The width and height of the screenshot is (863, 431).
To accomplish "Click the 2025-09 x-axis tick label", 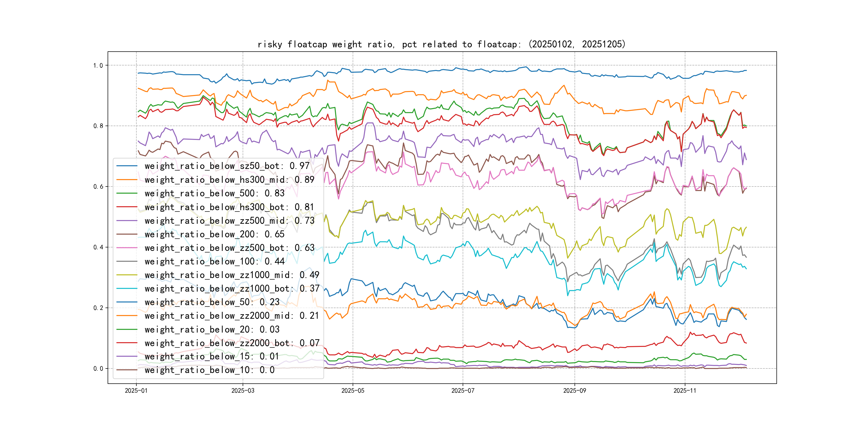I will 575,391.
